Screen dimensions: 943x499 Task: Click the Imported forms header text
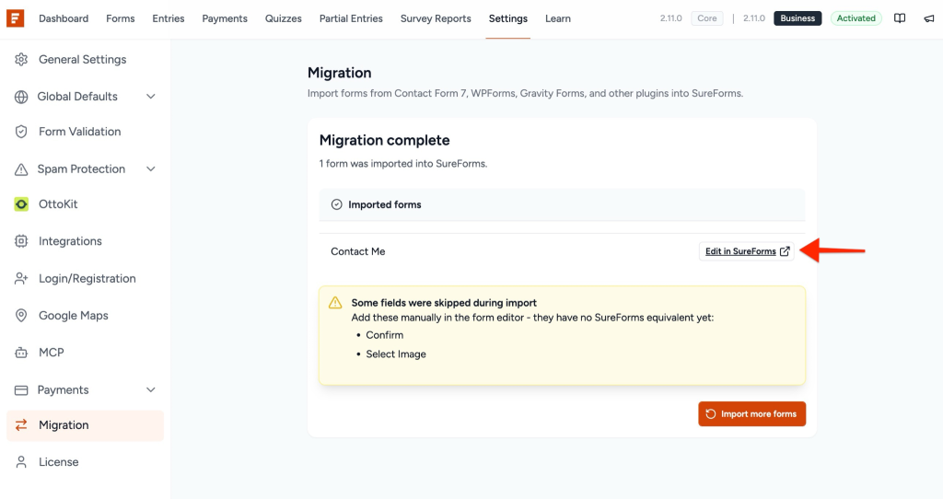[385, 204]
